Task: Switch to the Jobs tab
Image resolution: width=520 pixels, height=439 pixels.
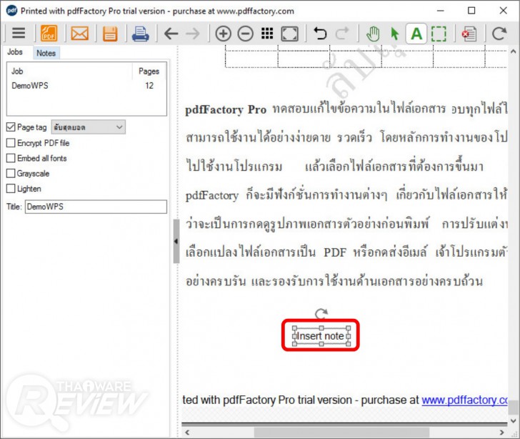Action: click(15, 52)
